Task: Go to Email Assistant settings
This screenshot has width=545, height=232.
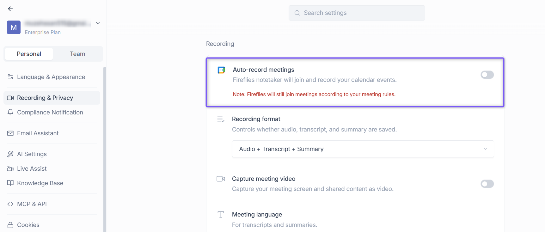Action: (52, 133)
